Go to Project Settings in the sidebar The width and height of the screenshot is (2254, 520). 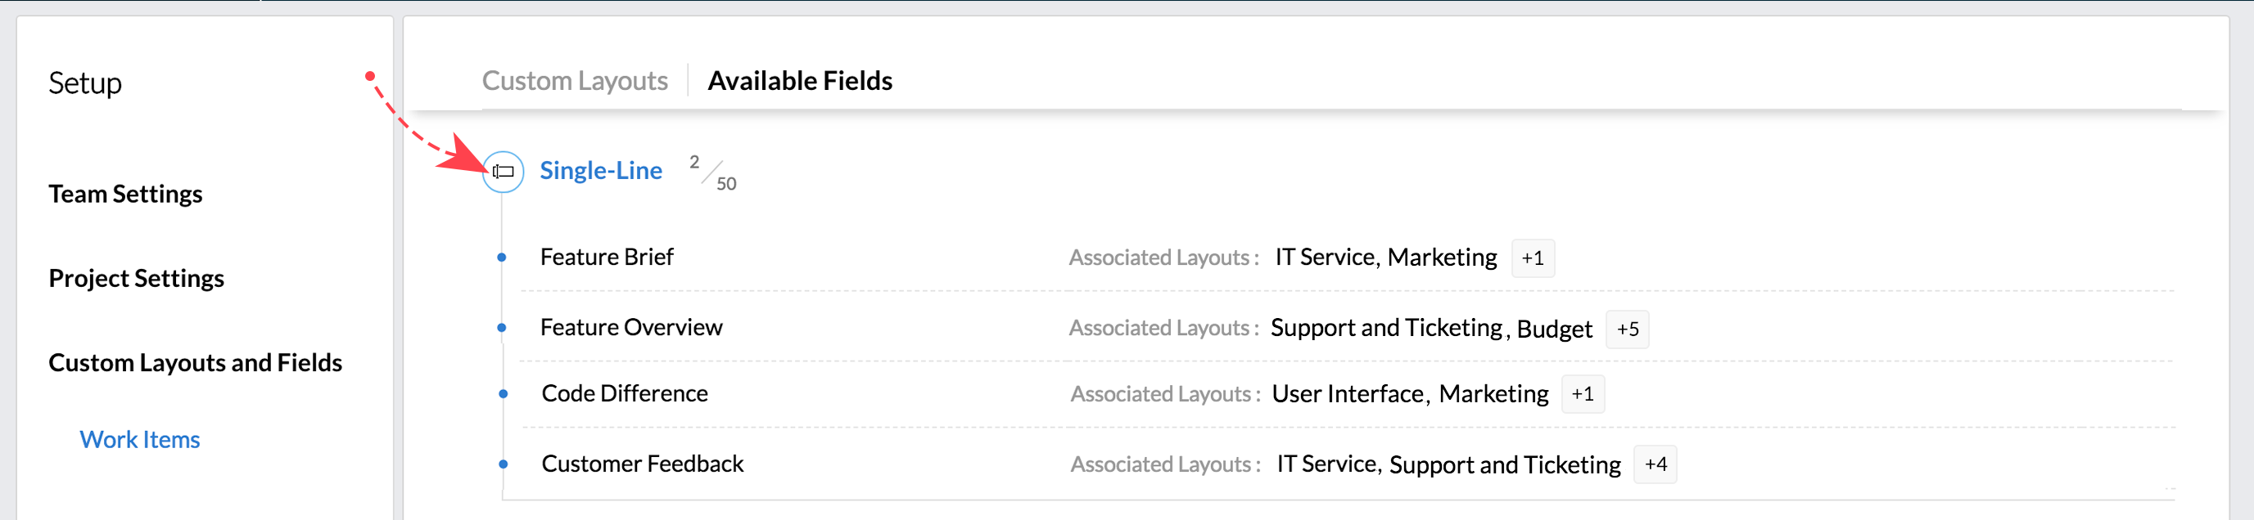coord(137,278)
